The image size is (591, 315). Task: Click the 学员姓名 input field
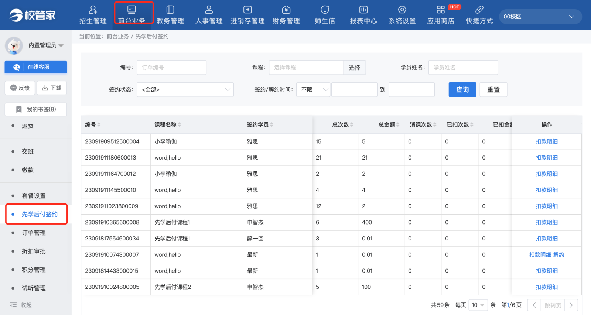click(x=463, y=68)
